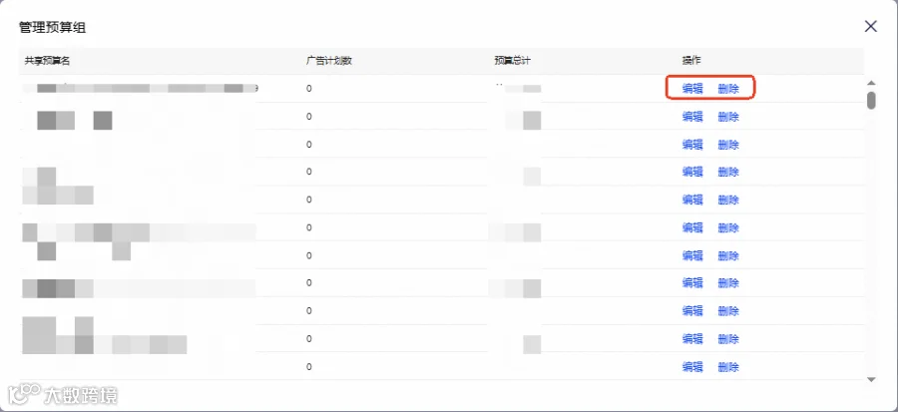This screenshot has height=412, width=898.
Task: Click 删除 in the sixth row
Action: click(x=728, y=227)
